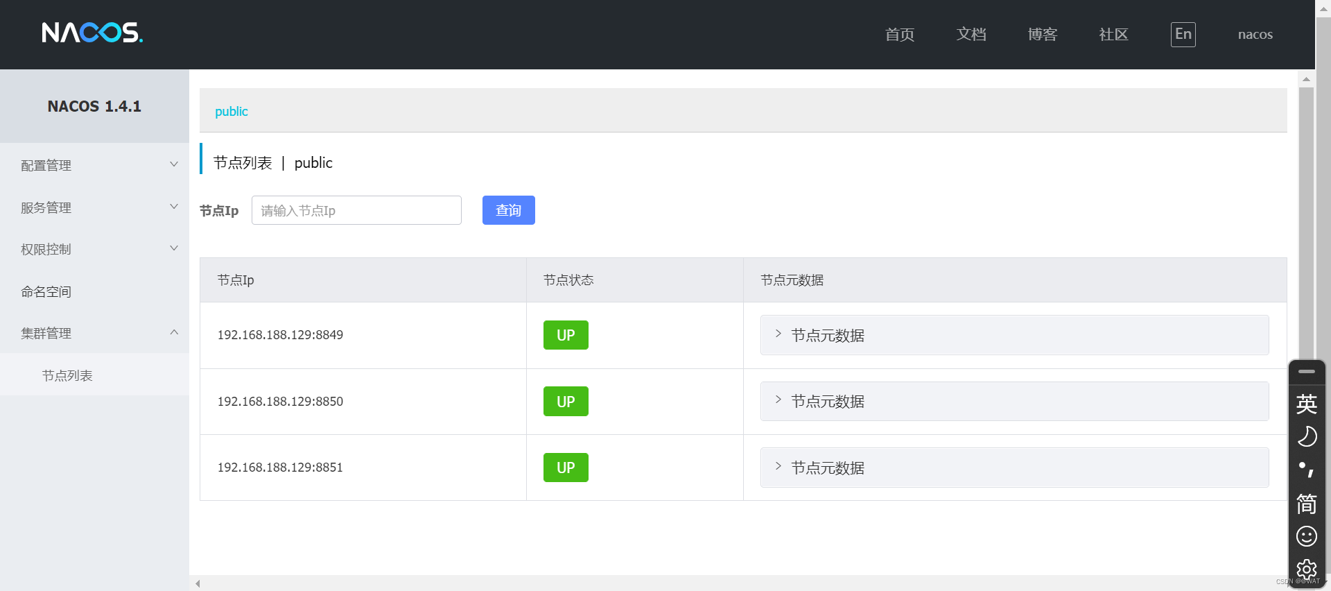Click NACOS 1.4.1 version title
Viewport: 1331px width, 591px height.
tap(94, 106)
